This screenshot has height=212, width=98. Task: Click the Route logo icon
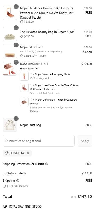(33, 164)
